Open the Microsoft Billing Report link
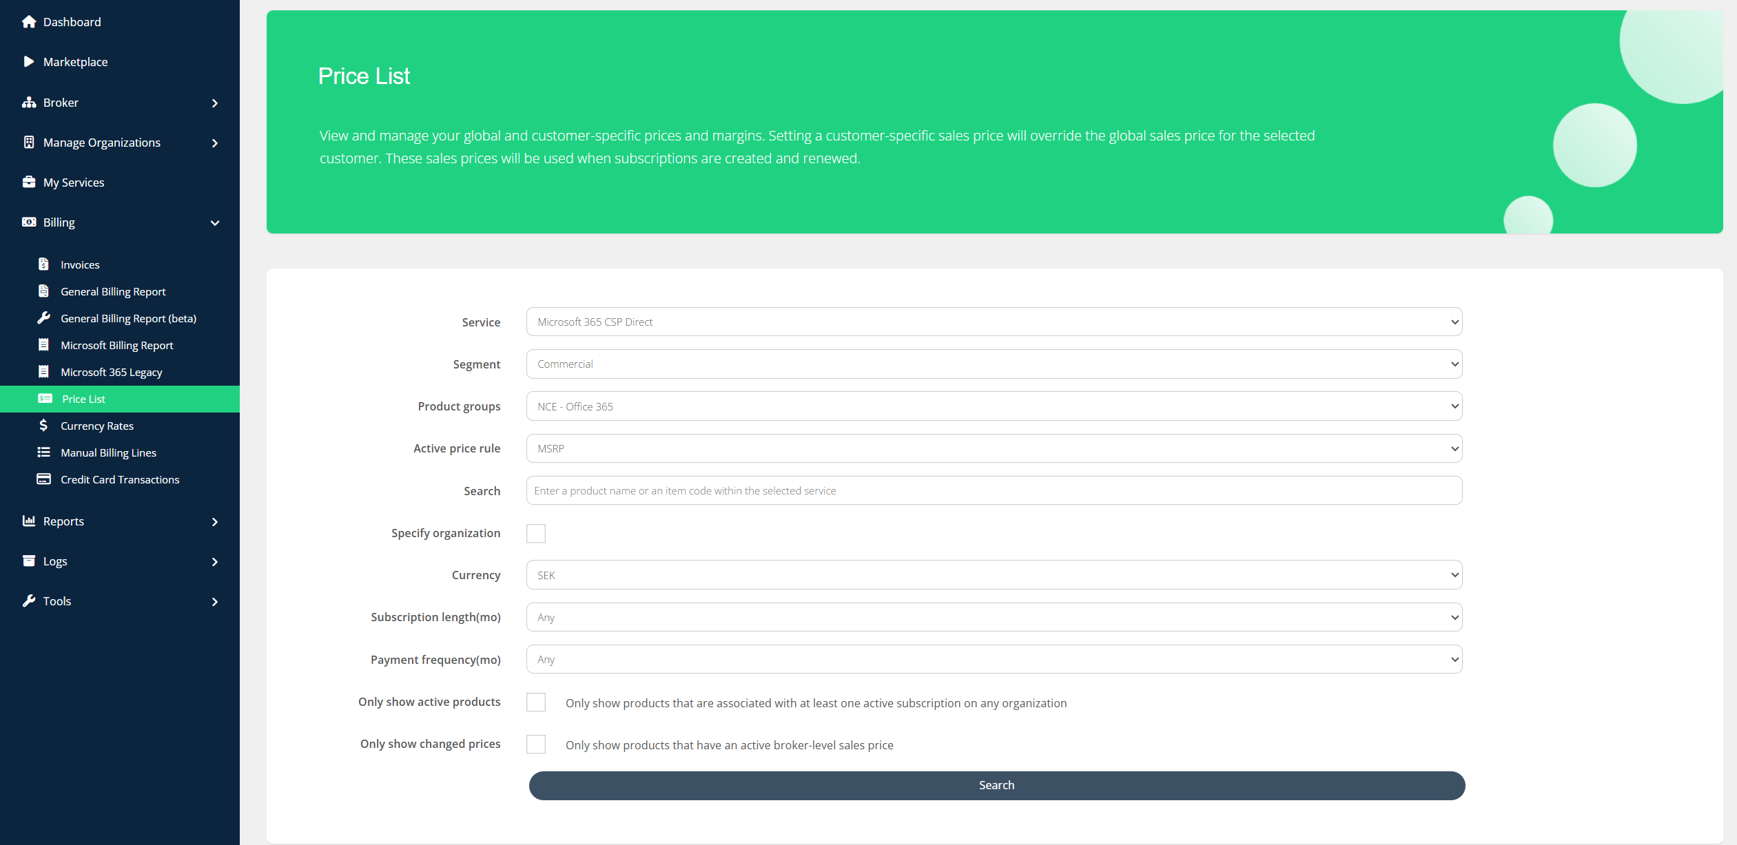Screen dimensions: 1737x845 coord(117,345)
